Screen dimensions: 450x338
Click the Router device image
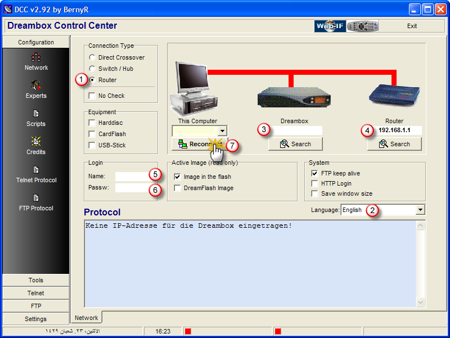(x=394, y=95)
